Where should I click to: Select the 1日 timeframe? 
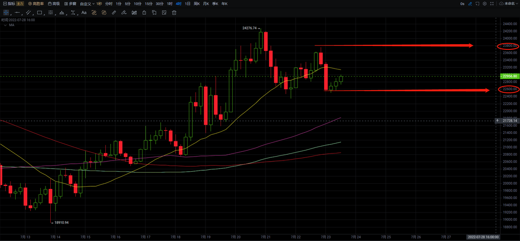[188, 3]
